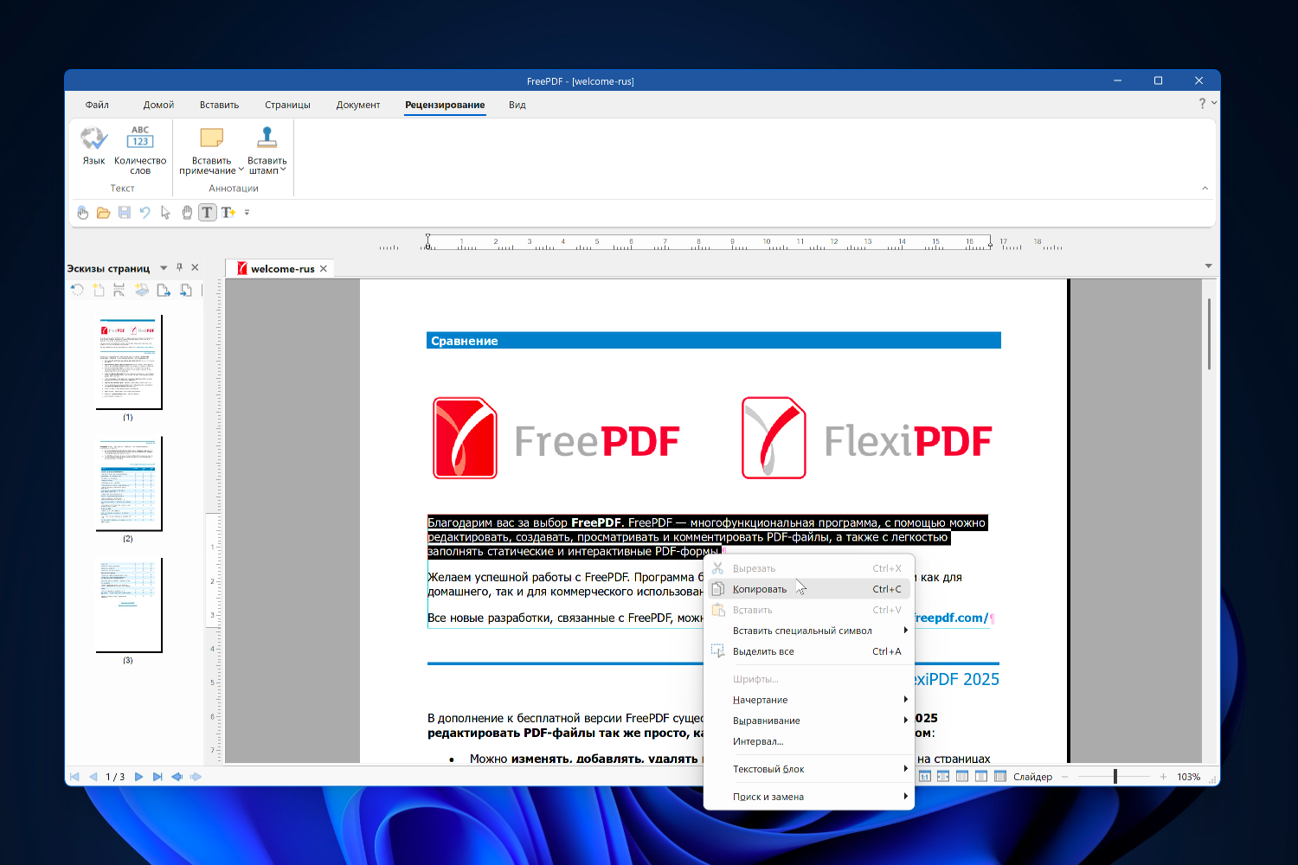Select the page 3 thumbnail
The height and width of the screenshot is (865, 1298).
(x=129, y=605)
